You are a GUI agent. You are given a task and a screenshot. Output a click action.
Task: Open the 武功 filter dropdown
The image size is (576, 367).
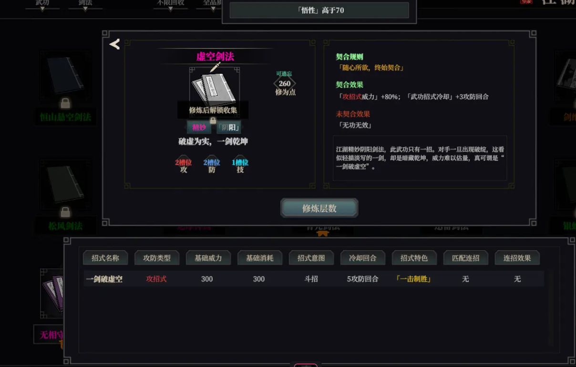pos(42,4)
